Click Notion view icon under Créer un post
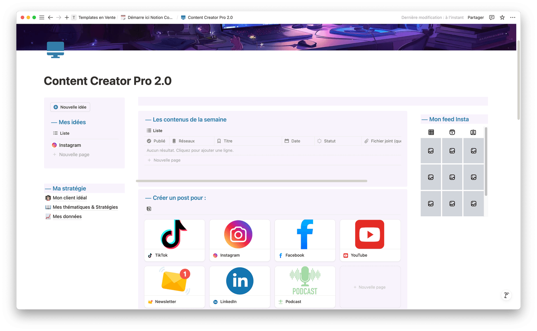Screen dimensions: 537x331 [x=149, y=209]
